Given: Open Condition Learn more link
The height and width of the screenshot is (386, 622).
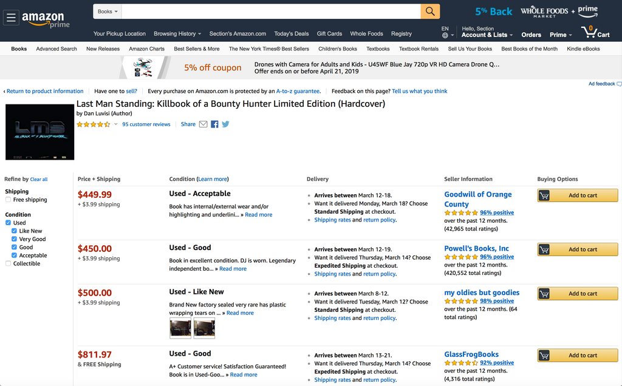Looking at the screenshot, I should pyautogui.click(x=213, y=179).
